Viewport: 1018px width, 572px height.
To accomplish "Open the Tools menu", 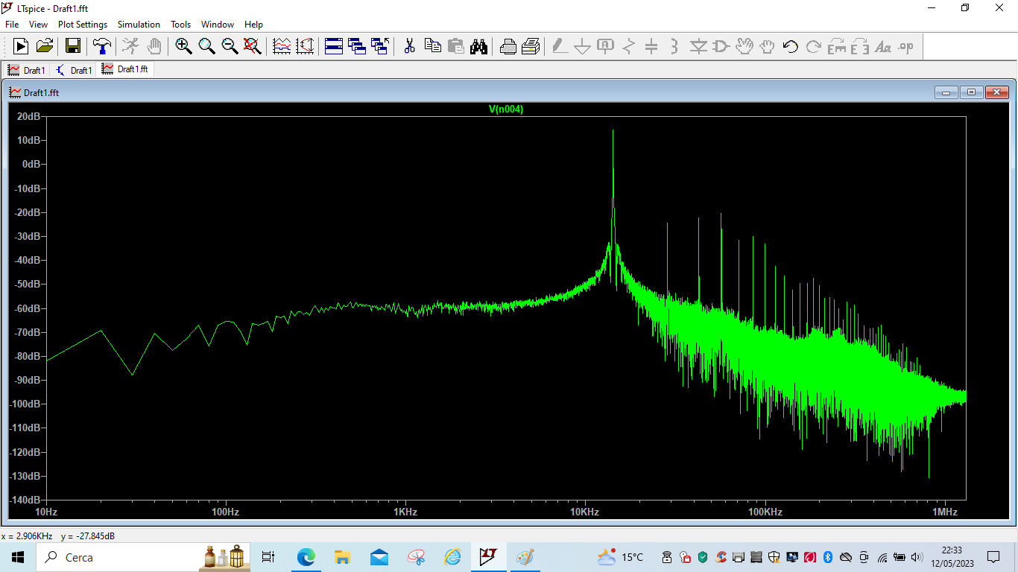I will coord(181,25).
